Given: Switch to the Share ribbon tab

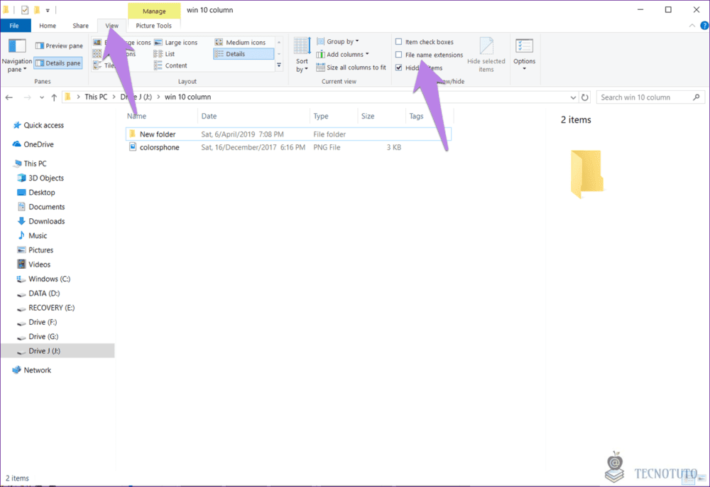Looking at the screenshot, I should (81, 26).
